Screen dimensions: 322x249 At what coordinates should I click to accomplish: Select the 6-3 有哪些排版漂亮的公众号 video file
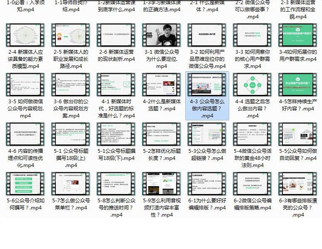(x=298, y=184)
